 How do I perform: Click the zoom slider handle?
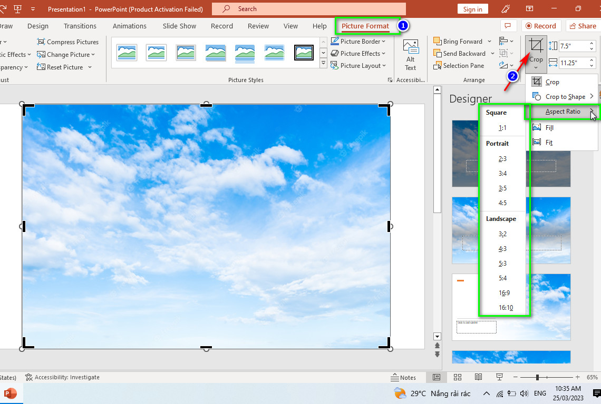537,377
